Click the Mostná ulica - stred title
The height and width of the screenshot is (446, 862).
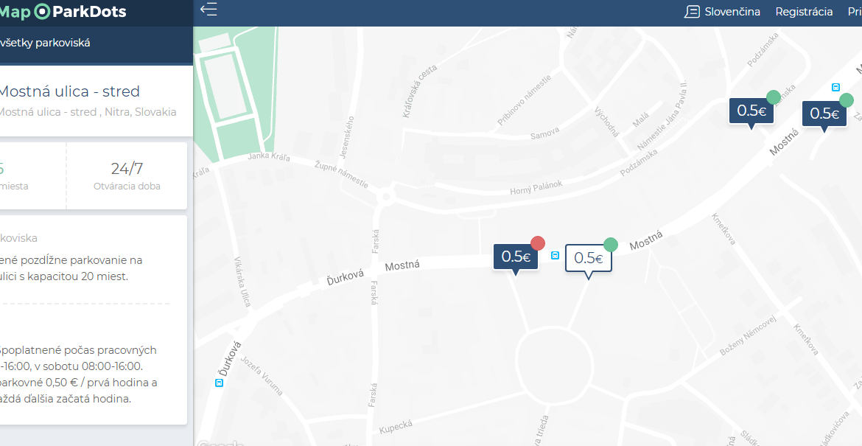tap(69, 91)
